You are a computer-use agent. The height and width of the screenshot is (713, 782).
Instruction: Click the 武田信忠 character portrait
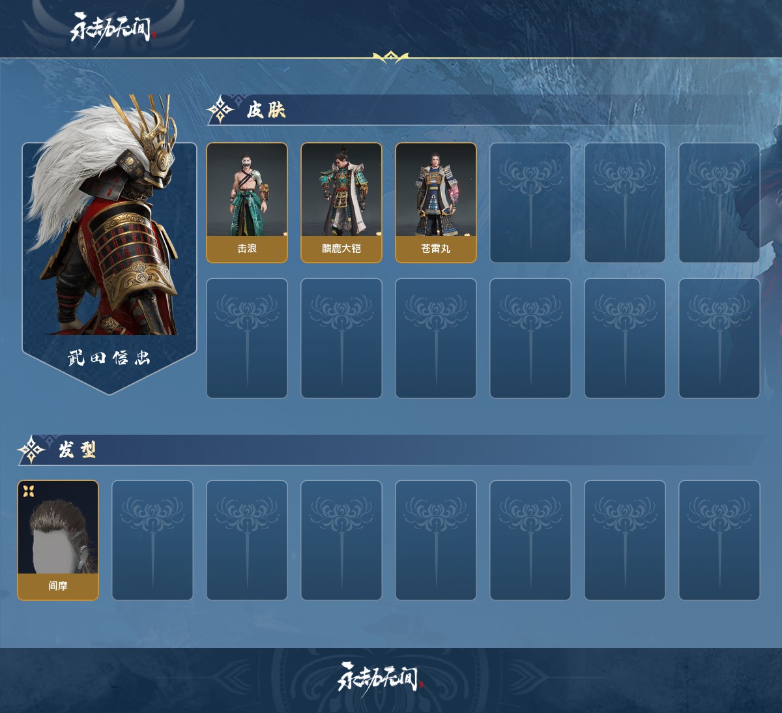pyautogui.click(x=109, y=244)
